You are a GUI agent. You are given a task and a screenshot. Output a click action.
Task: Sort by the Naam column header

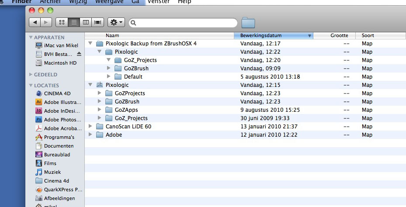[159, 35]
